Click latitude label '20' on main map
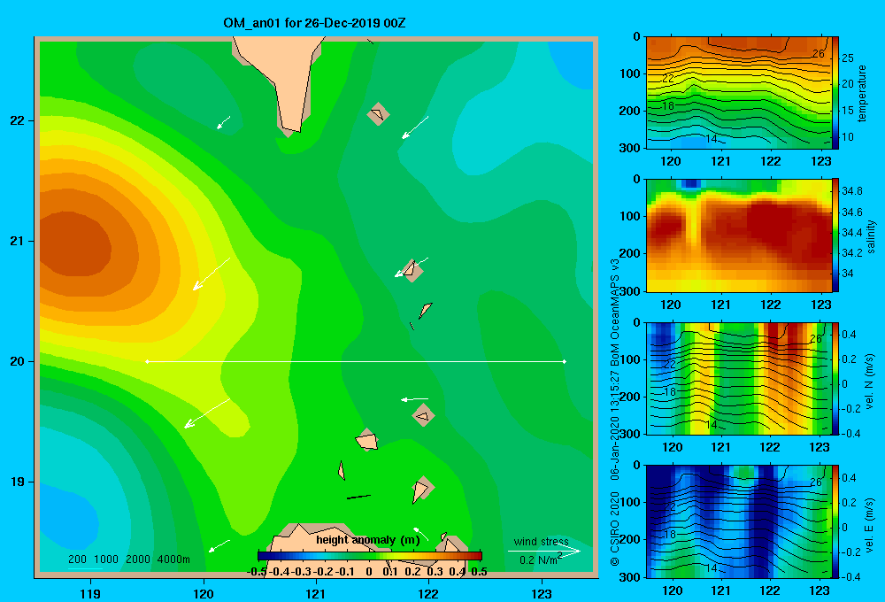This screenshot has height=602, width=885. click(x=18, y=361)
